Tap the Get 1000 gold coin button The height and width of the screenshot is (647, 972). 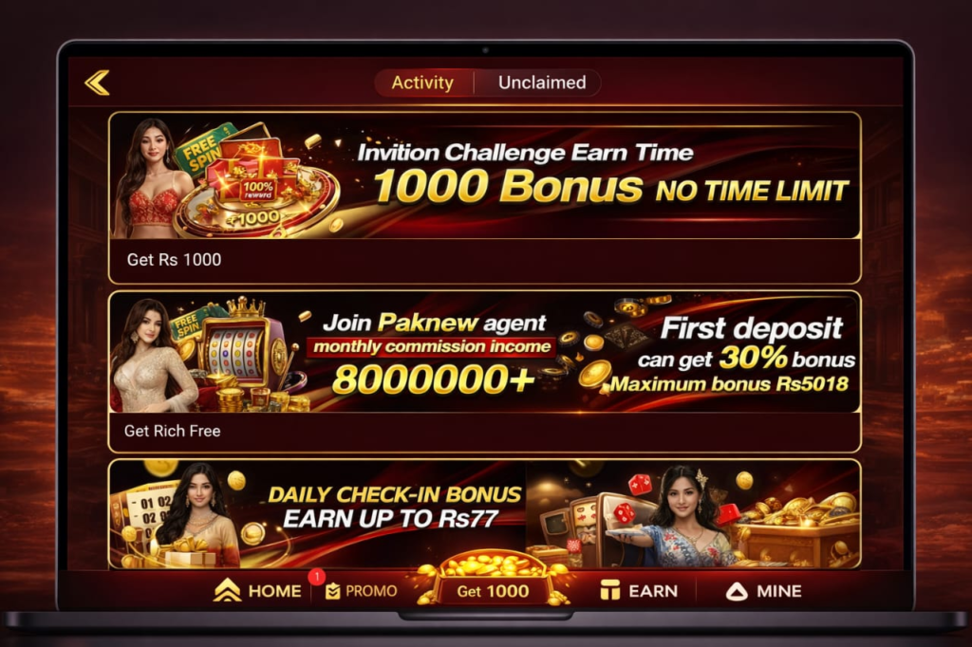coord(493,589)
